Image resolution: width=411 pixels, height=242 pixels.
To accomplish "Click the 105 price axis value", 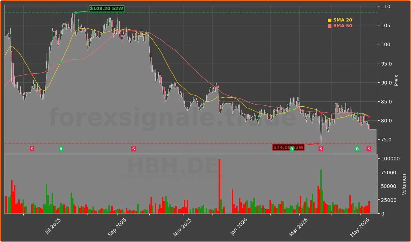I will (386, 26).
